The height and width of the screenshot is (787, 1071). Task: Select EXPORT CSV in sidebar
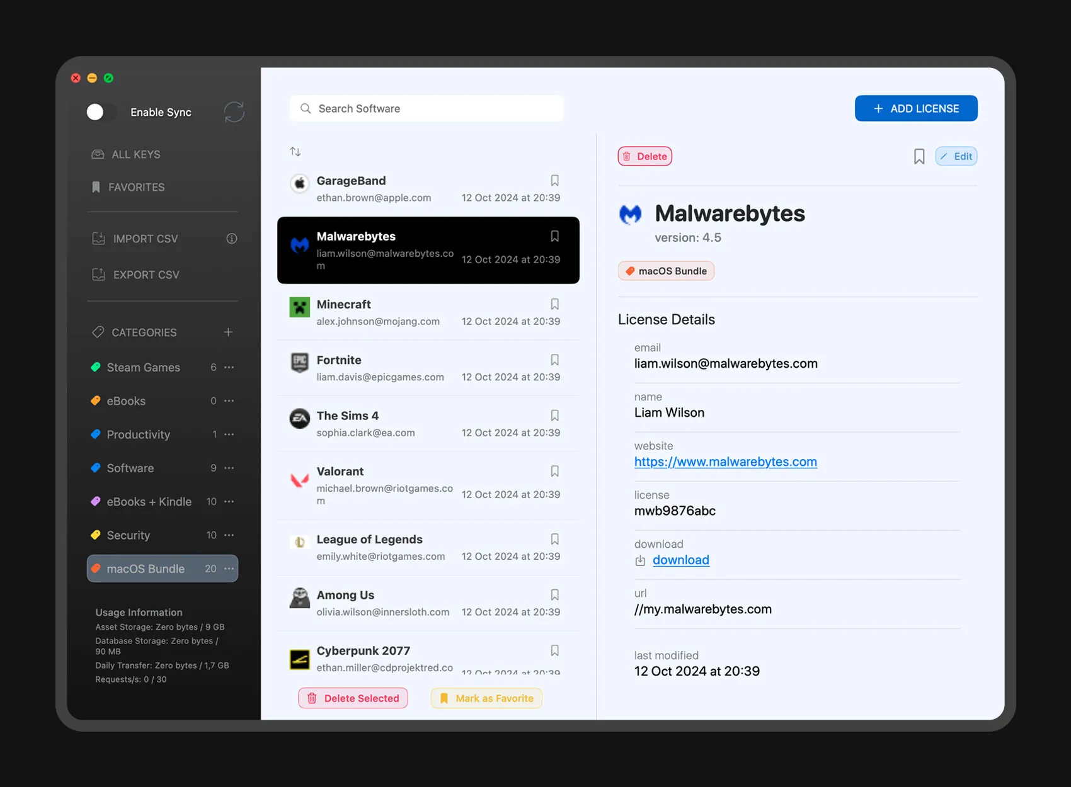coord(135,275)
